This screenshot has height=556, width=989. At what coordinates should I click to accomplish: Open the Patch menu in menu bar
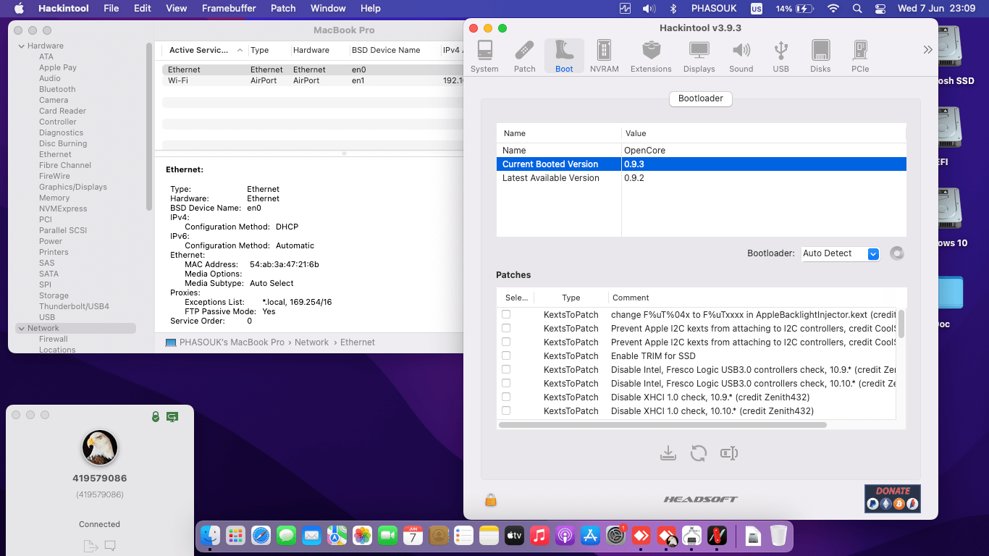pyautogui.click(x=283, y=8)
